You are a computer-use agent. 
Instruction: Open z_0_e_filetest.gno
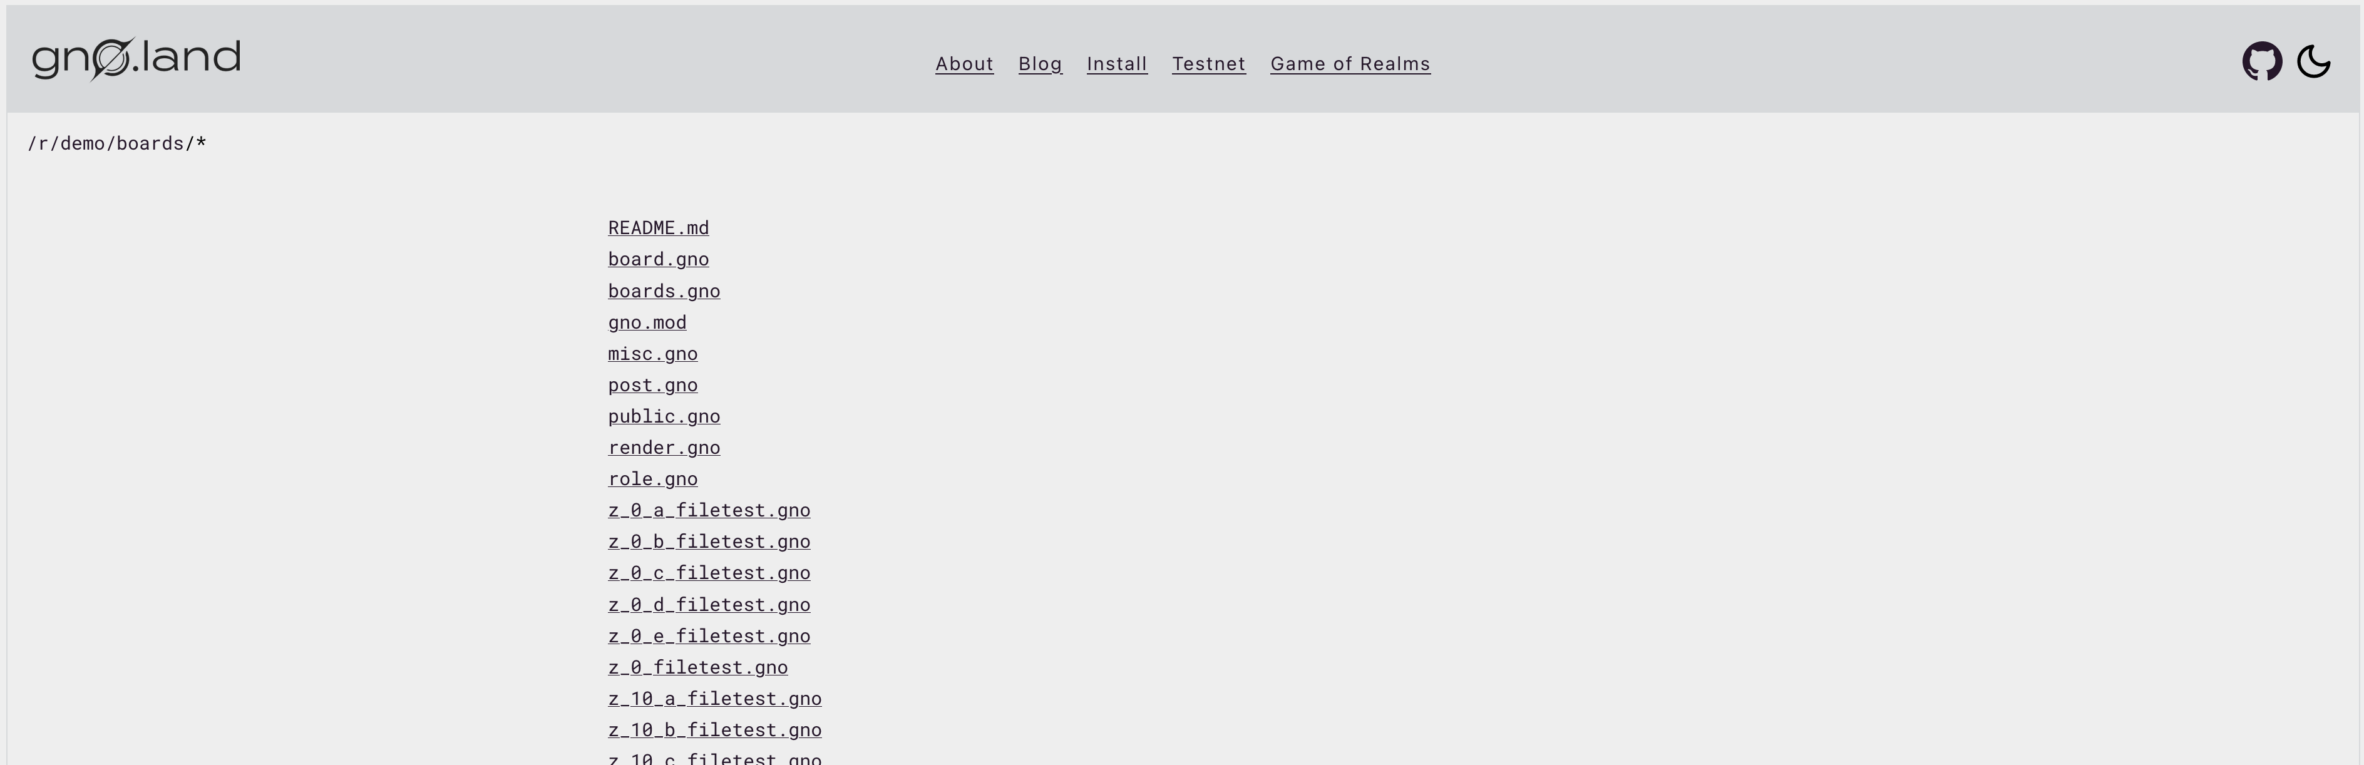709,635
